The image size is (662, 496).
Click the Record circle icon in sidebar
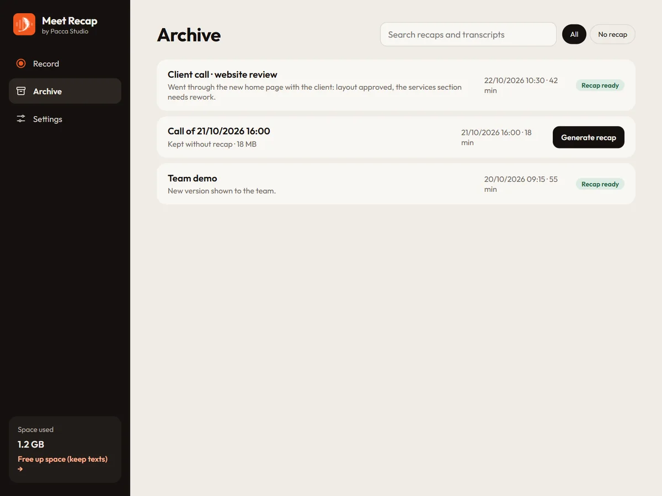(x=21, y=63)
